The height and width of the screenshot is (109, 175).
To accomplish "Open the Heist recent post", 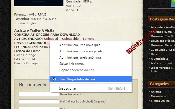I will (154, 54).
